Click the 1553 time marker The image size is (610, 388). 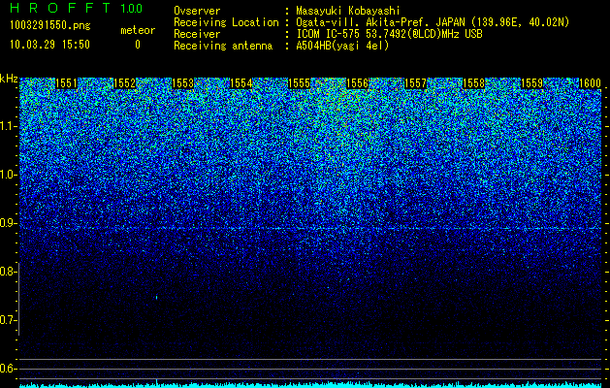(183, 83)
